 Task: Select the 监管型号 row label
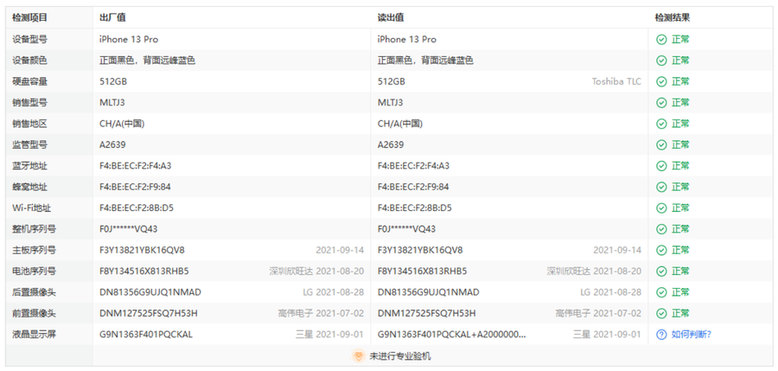tap(29, 145)
